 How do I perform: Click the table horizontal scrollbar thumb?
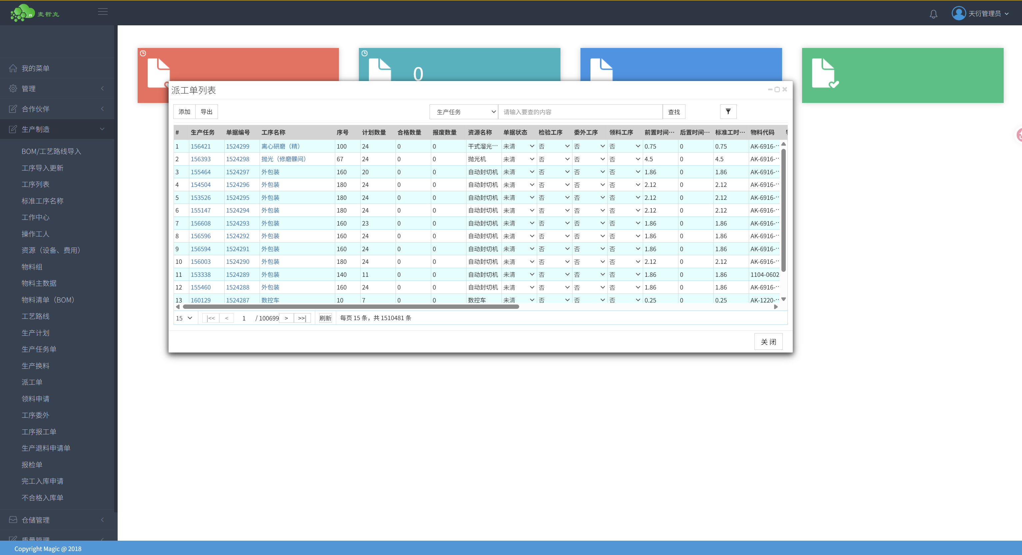[351, 306]
